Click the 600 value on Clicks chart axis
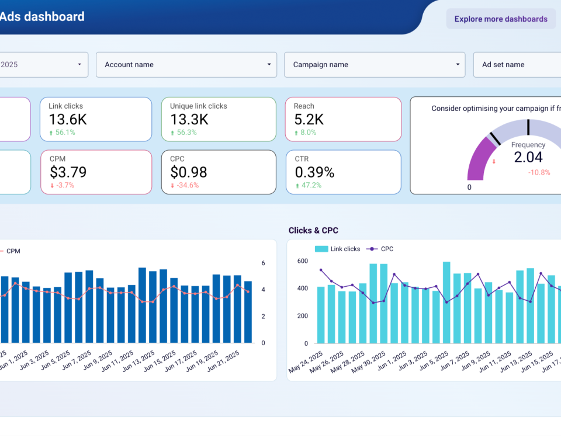This screenshot has width=561, height=438. [x=303, y=261]
